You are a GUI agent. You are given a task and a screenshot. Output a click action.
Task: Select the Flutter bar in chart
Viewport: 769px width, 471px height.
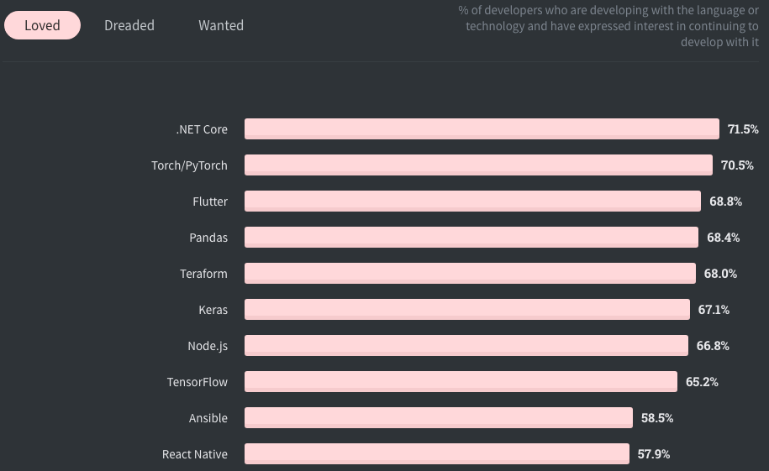pos(473,201)
